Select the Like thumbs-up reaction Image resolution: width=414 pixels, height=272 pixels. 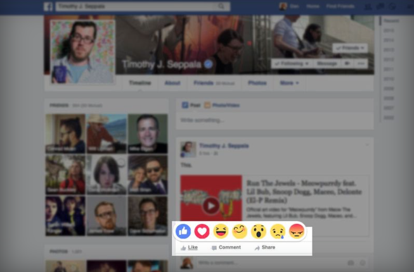(x=183, y=231)
